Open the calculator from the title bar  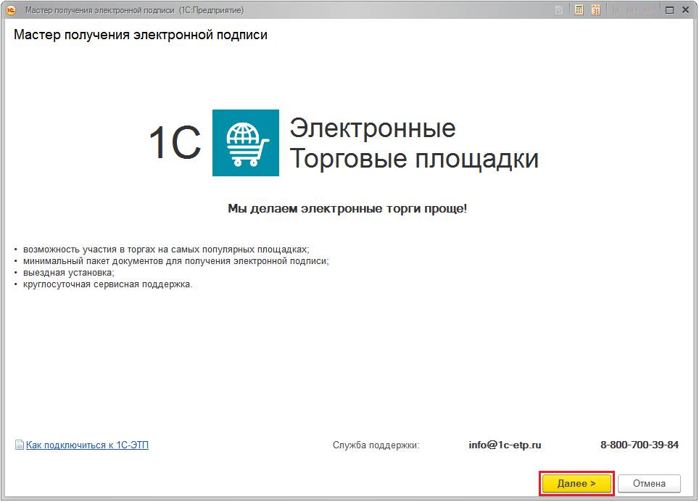pyautogui.click(x=579, y=10)
